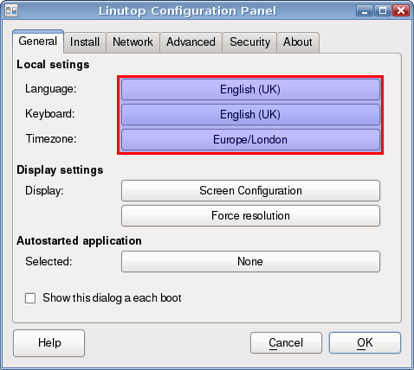Screen dimensions: 414x370
Task: Open the Language English (UK) selector
Action: [x=250, y=90]
